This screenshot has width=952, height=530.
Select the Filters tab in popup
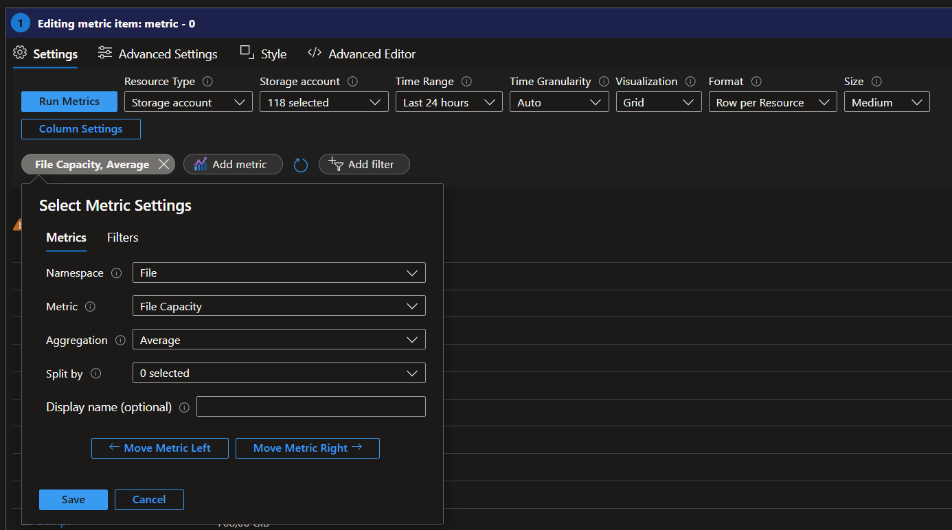tap(123, 238)
